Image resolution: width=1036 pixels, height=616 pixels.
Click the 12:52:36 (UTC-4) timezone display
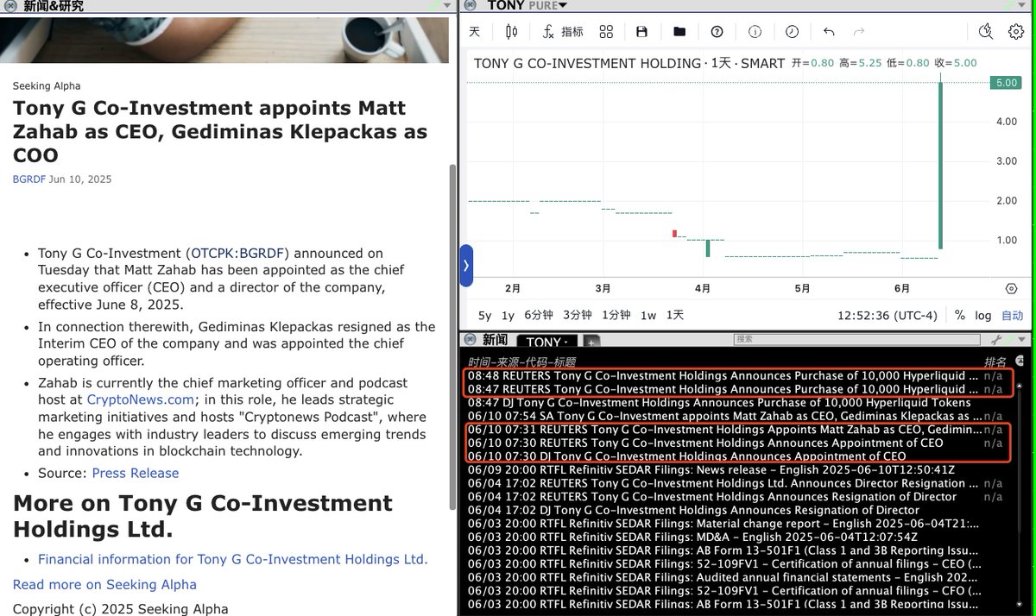pos(888,316)
